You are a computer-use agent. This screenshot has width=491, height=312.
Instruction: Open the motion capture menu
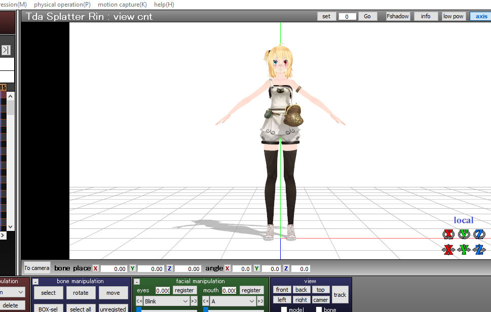[x=122, y=5]
